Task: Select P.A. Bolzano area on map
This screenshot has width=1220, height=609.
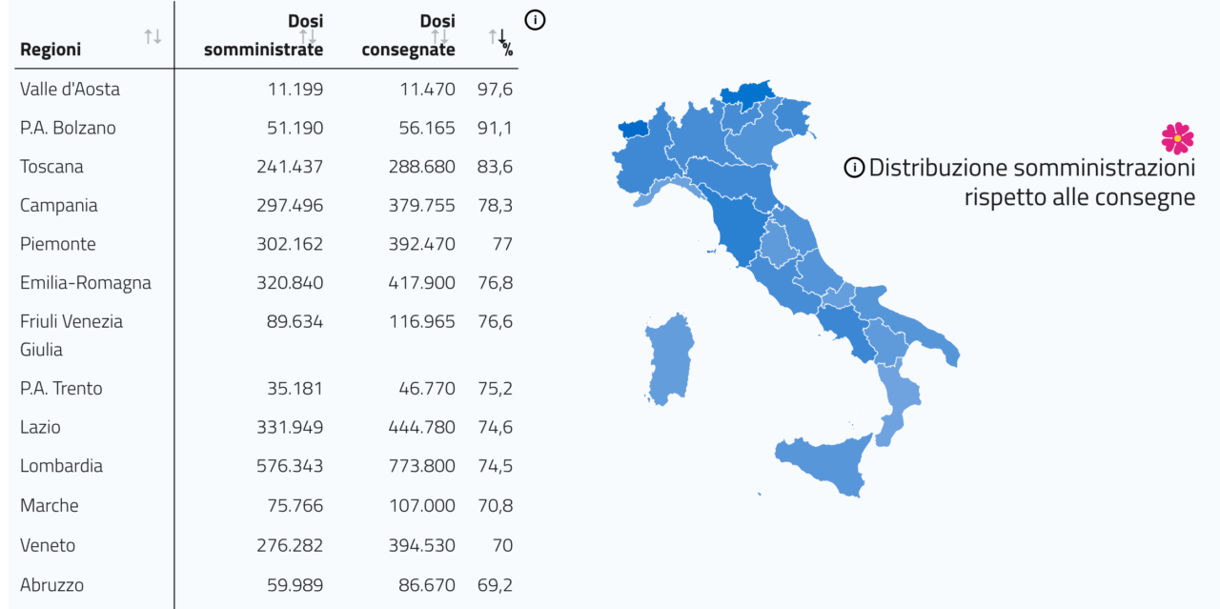Action: tap(744, 92)
